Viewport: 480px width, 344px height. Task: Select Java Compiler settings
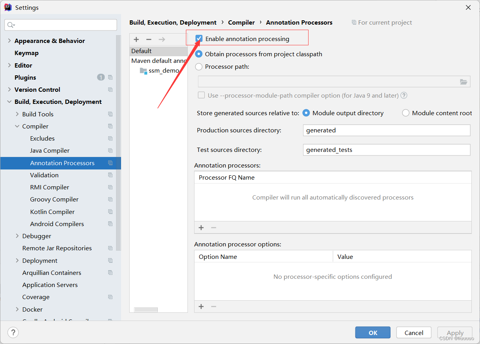tap(50, 150)
